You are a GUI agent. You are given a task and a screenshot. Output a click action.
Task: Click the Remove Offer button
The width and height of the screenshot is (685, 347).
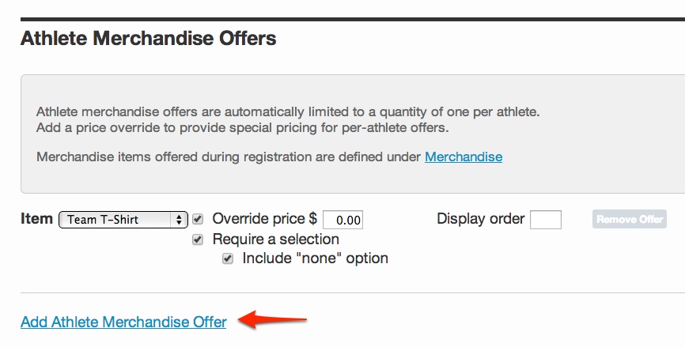(630, 219)
